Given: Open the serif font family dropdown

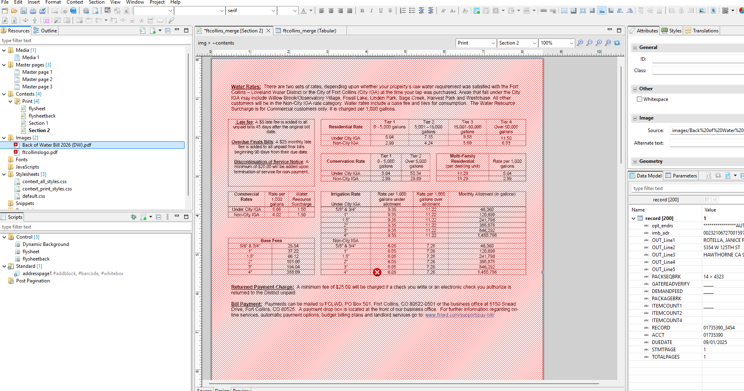Looking at the screenshot, I should [x=273, y=11].
